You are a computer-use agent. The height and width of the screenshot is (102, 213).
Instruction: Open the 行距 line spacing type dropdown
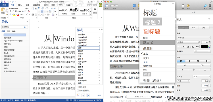click(x=183, y=81)
